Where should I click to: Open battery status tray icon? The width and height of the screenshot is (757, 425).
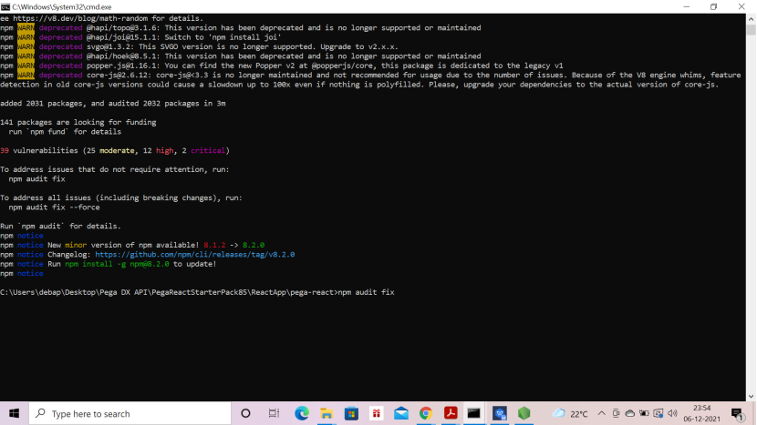(x=644, y=413)
